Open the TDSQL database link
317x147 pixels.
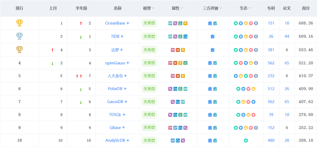115,115
